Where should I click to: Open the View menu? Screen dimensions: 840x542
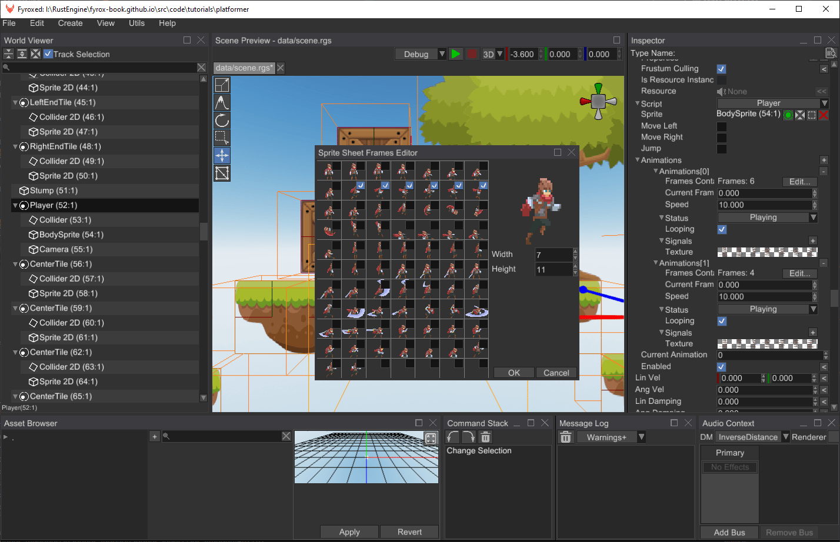pos(106,23)
